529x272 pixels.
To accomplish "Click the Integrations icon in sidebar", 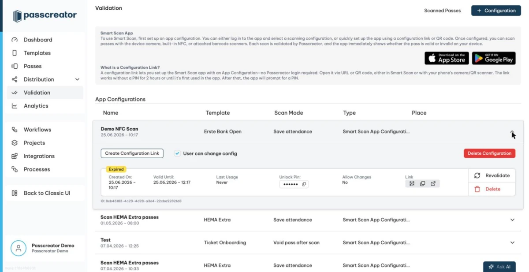I will click(x=15, y=156).
